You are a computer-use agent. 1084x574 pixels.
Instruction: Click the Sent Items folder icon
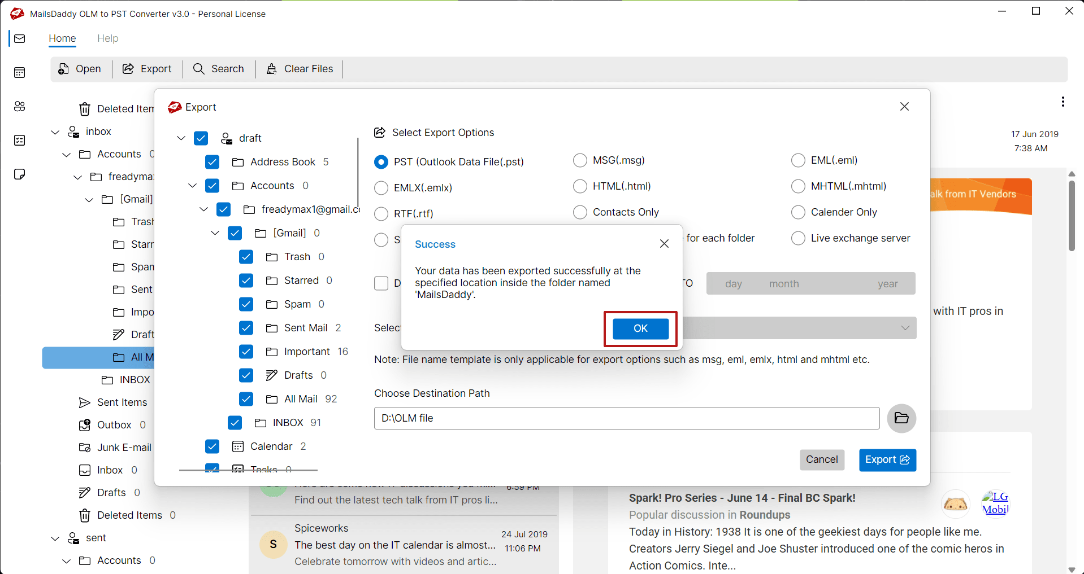pos(85,402)
